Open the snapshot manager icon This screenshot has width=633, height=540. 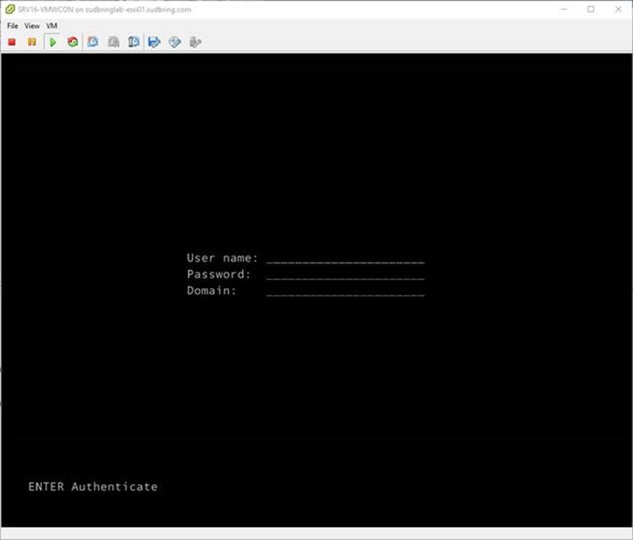(134, 42)
